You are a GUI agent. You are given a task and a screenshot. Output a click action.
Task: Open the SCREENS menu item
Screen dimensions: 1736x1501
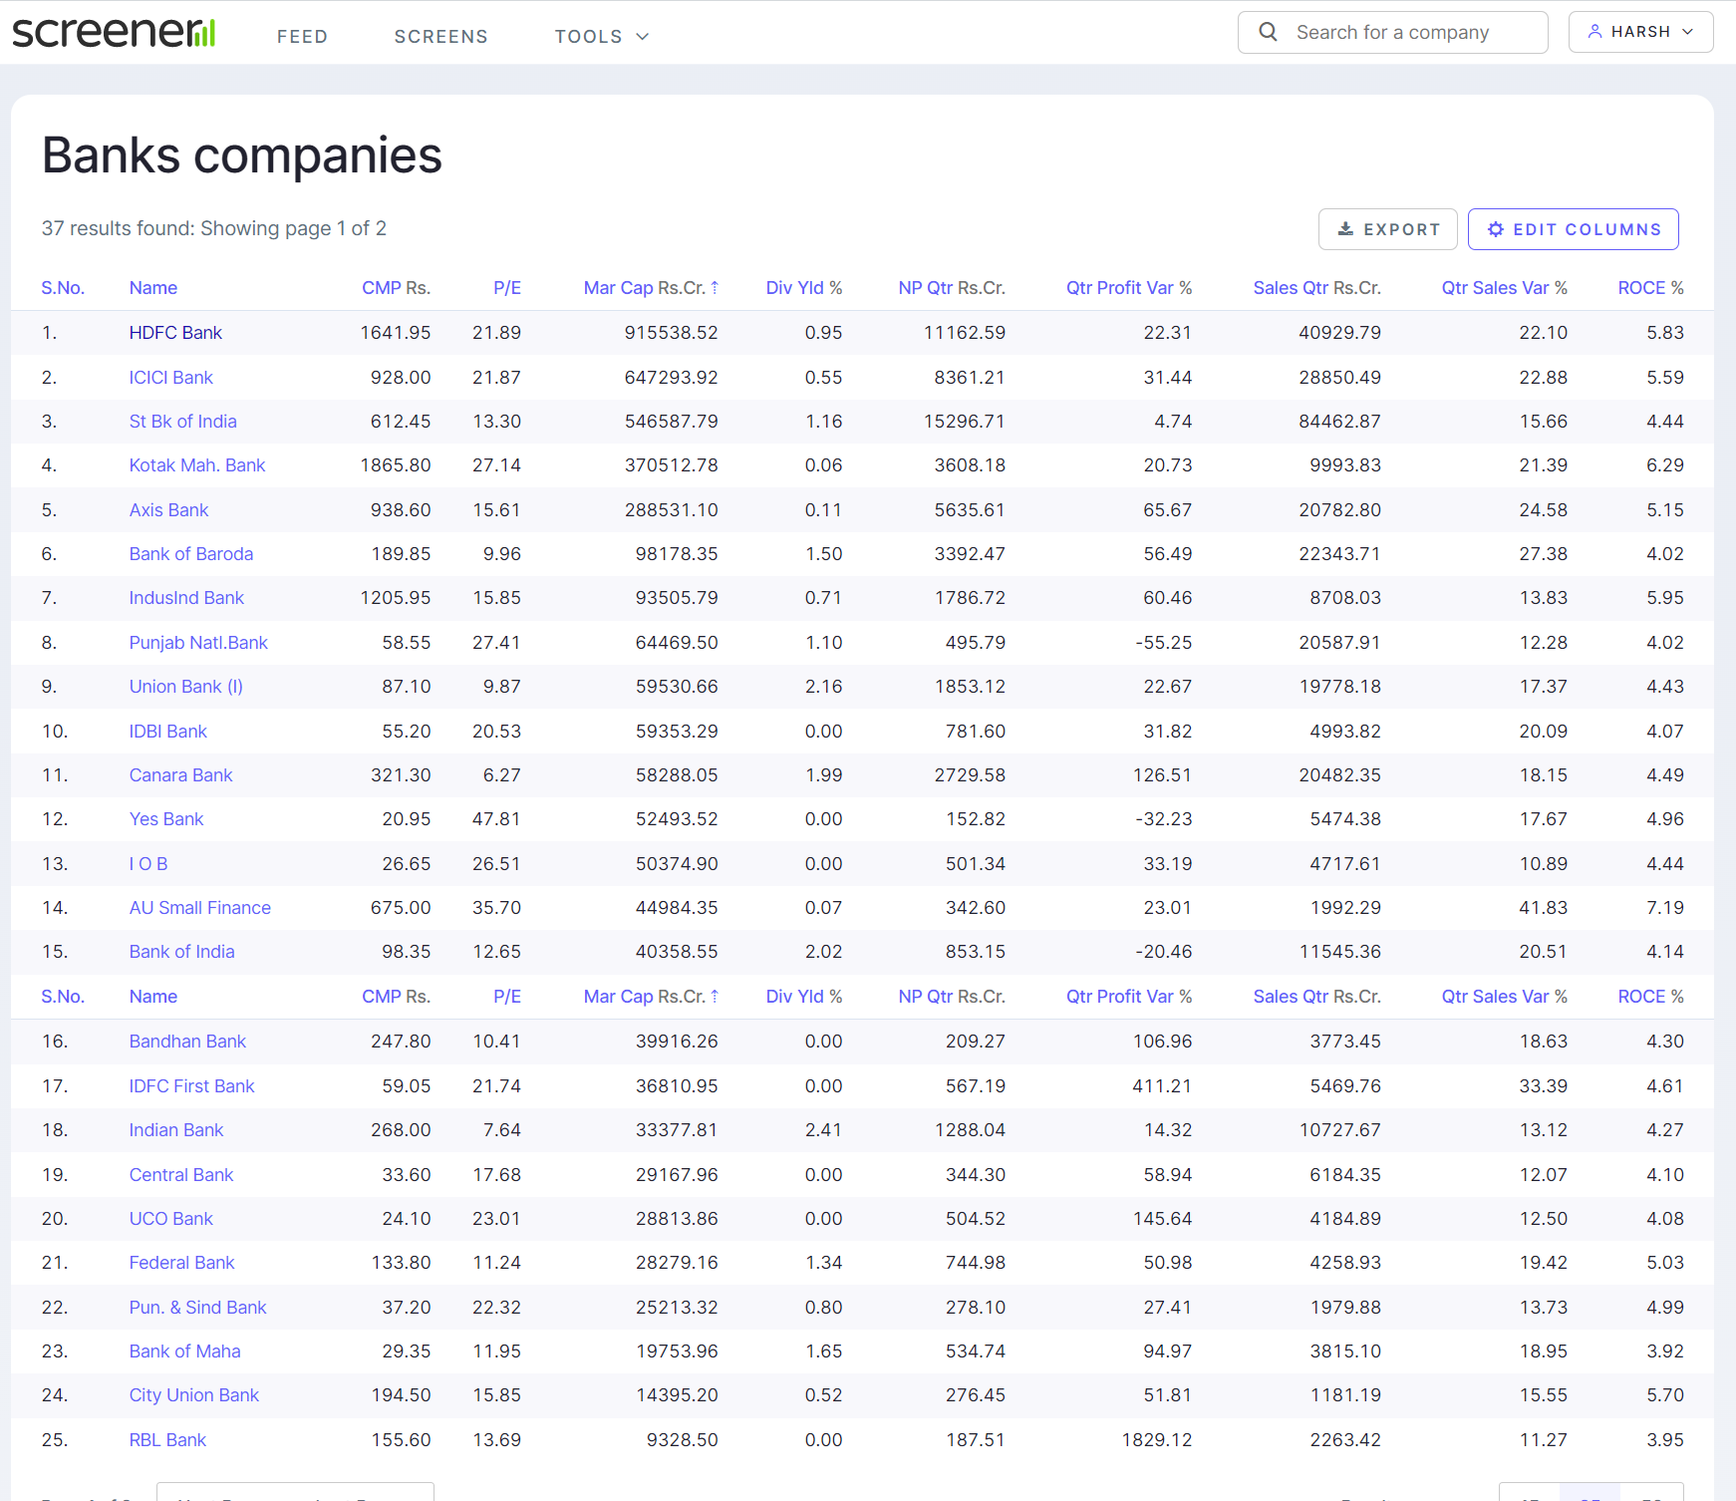pos(440,37)
